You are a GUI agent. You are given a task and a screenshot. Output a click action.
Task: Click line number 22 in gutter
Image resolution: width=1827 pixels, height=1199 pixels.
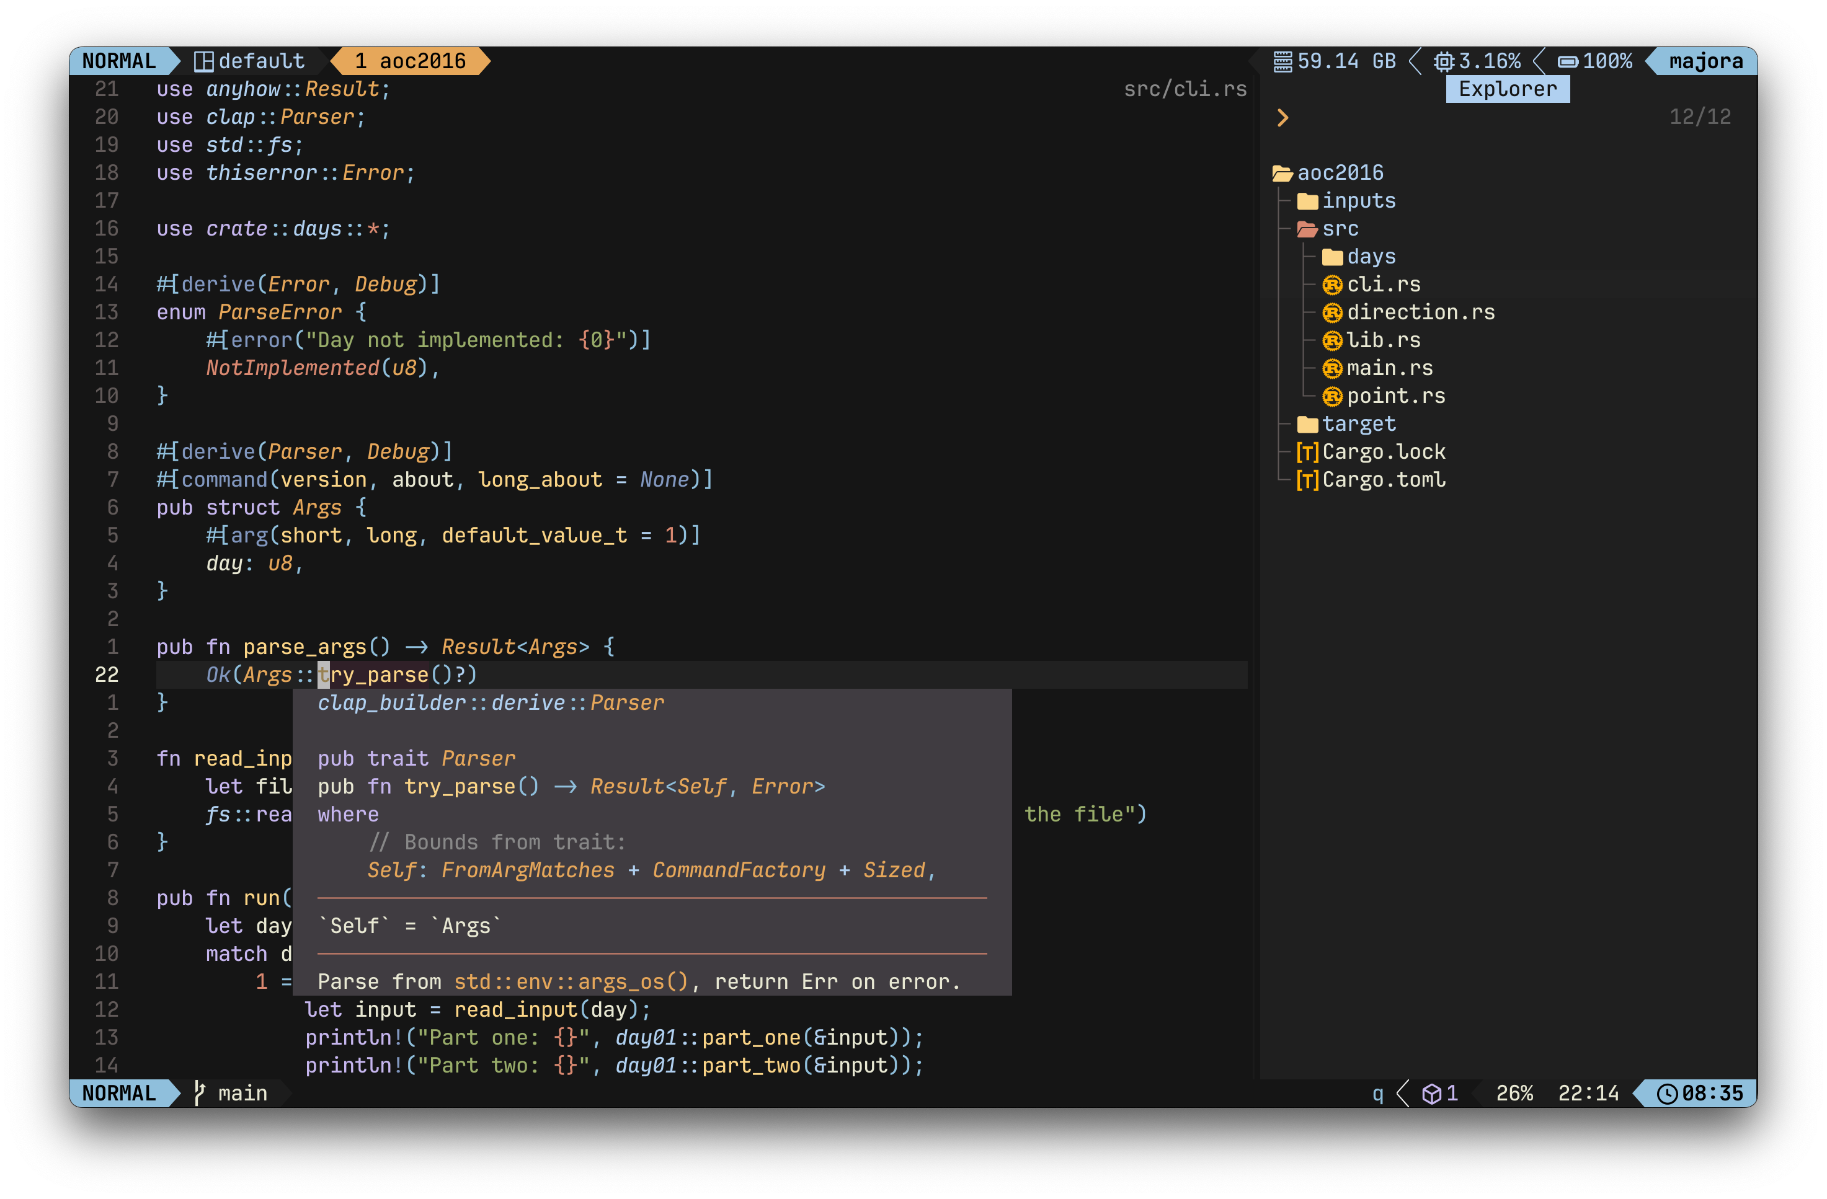click(x=107, y=675)
